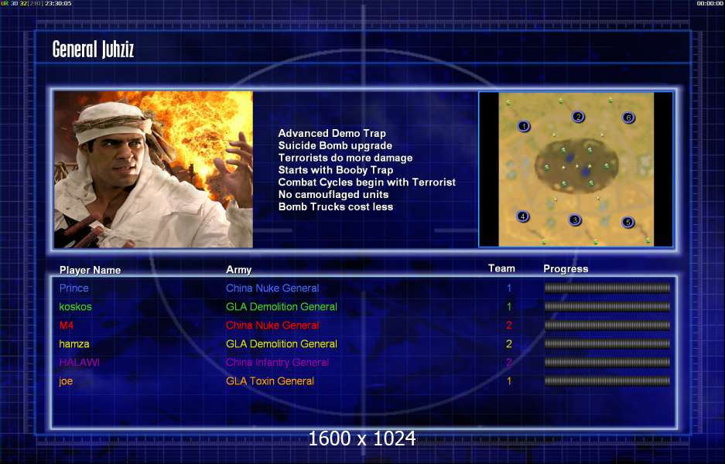725x464 pixels.
Task: Select player name "M4"
Action: (x=67, y=326)
